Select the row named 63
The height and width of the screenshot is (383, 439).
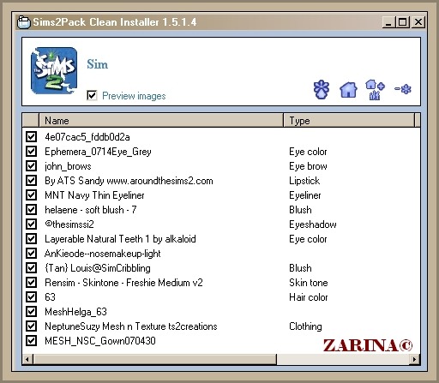coord(50,297)
